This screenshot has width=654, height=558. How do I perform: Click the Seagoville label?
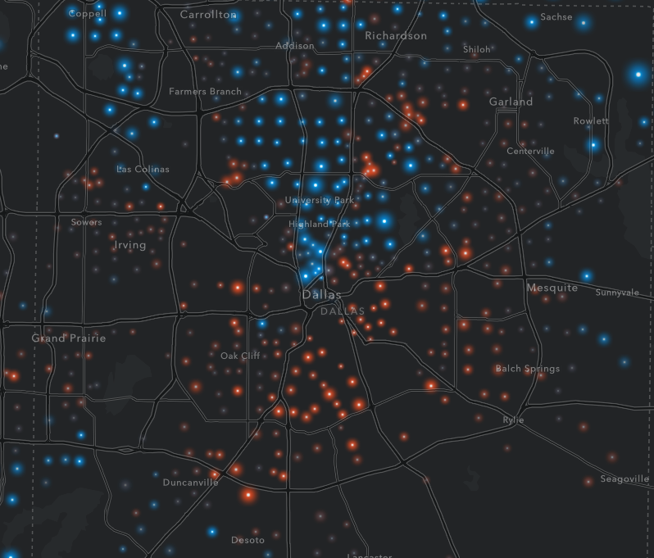(x=624, y=479)
